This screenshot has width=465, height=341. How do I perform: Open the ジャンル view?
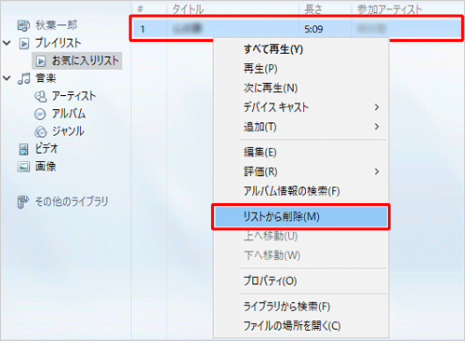coord(68,131)
